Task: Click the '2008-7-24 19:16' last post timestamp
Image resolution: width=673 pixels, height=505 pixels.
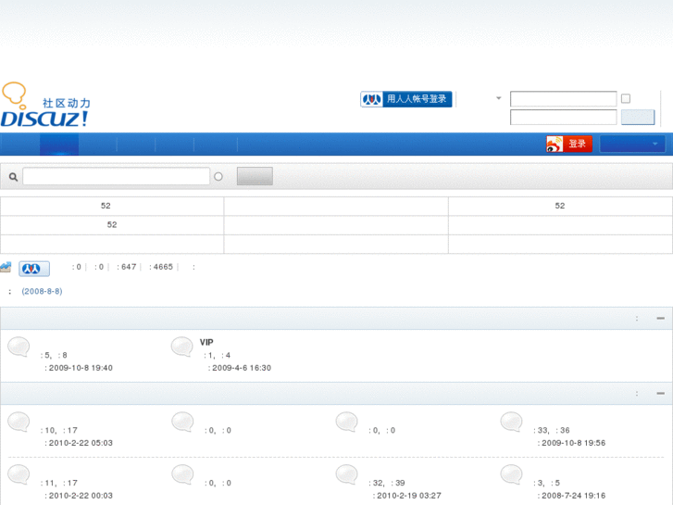Action: point(573,496)
